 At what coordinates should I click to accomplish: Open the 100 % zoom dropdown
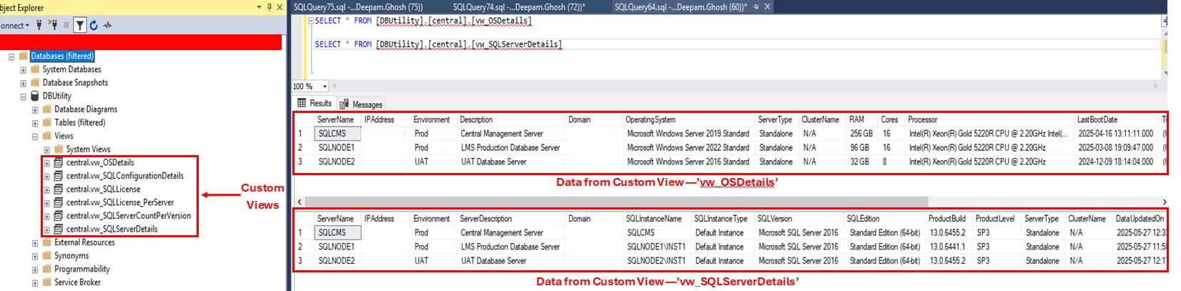[325, 87]
